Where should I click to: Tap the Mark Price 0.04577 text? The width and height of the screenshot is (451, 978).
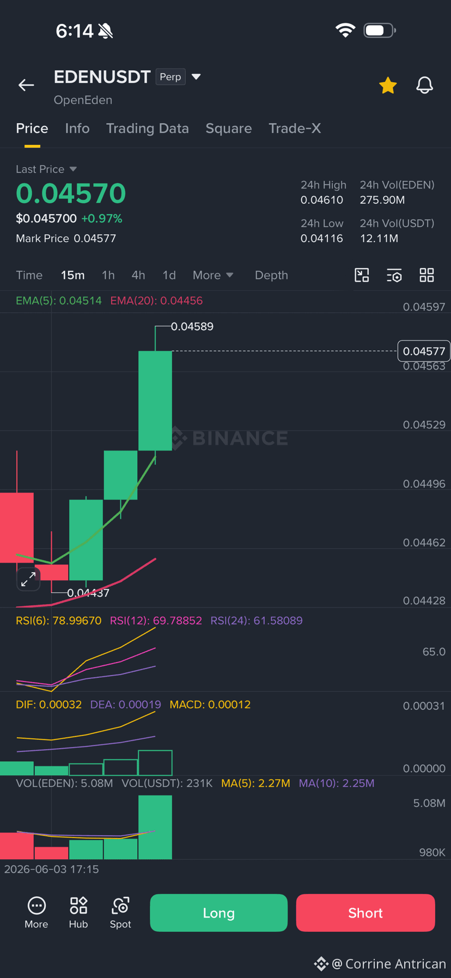(x=66, y=238)
